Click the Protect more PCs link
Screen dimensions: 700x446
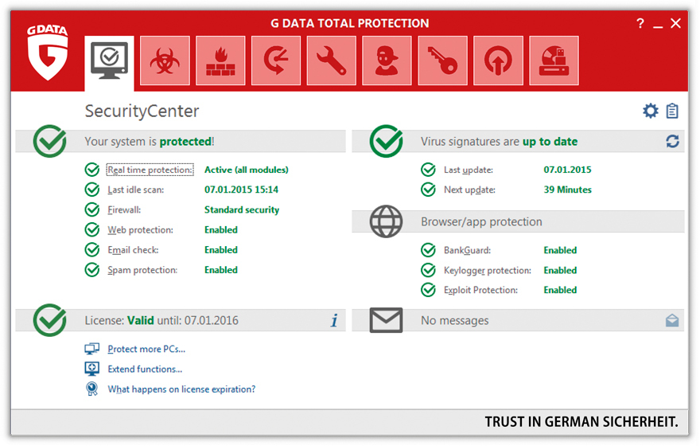click(x=146, y=349)
